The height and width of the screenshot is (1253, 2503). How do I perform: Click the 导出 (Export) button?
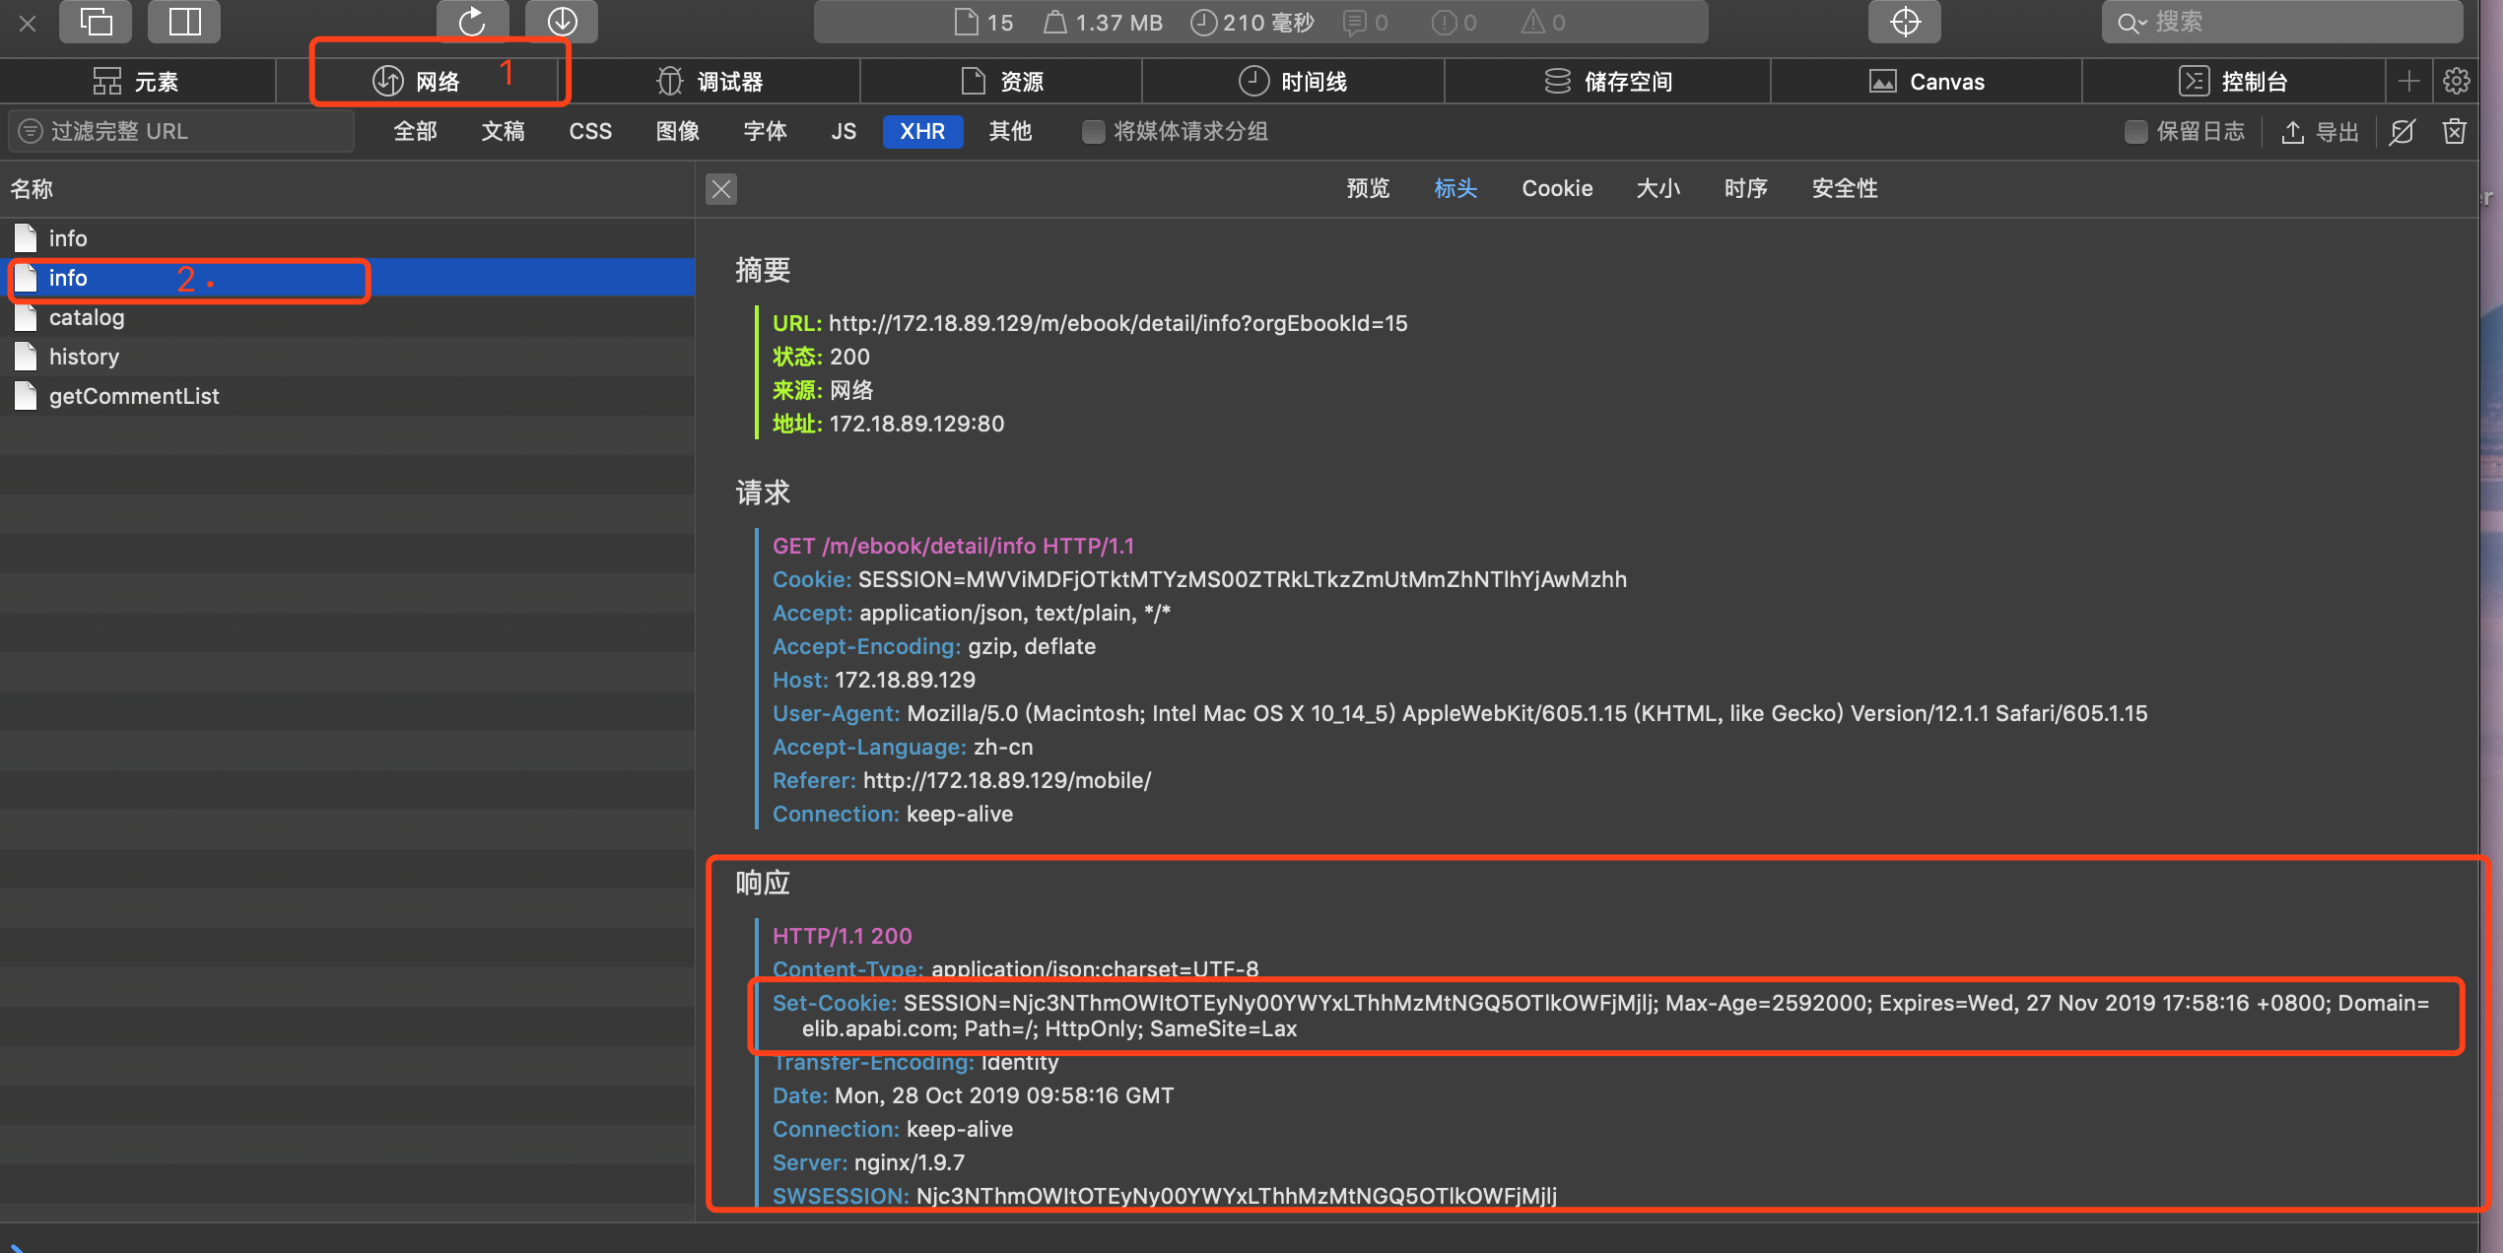tap(2320, 132)
